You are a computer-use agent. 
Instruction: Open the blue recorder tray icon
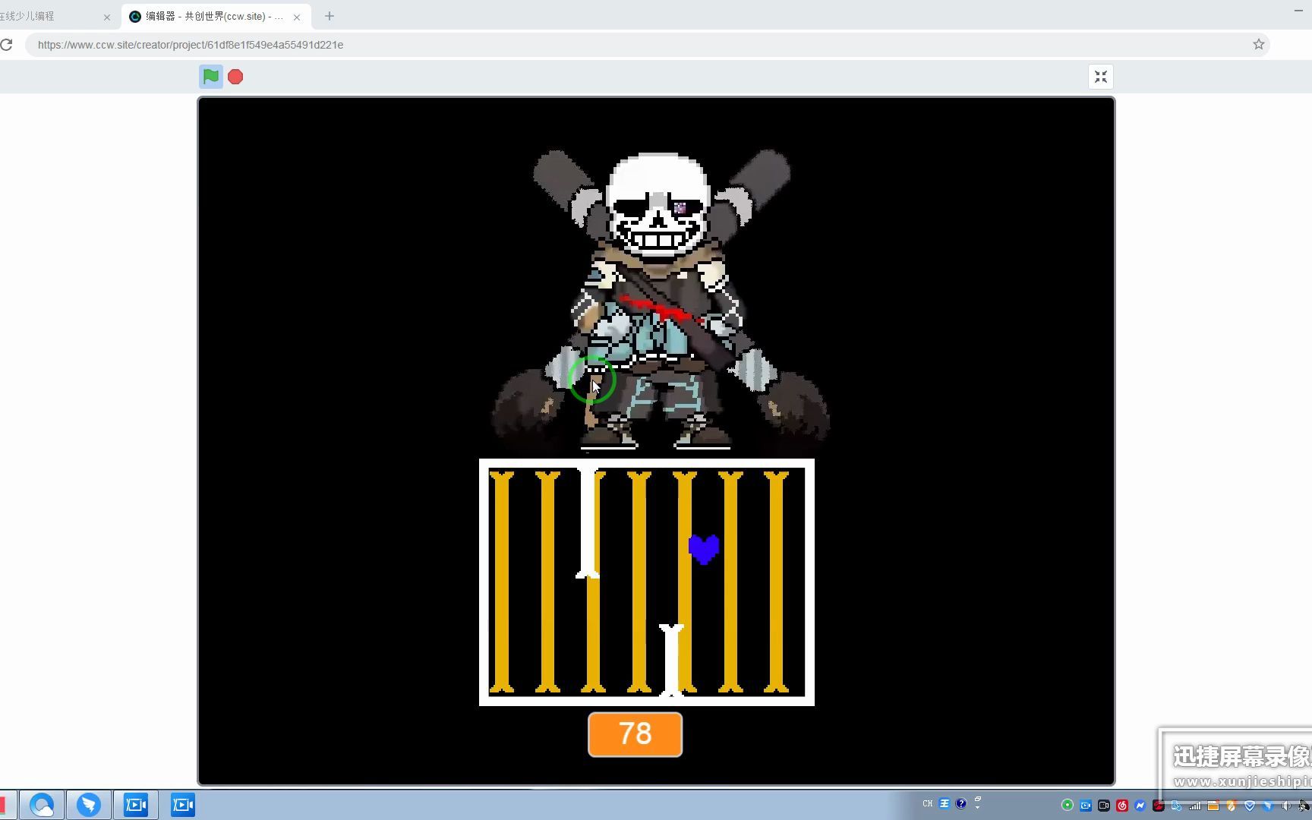tap(1086, 806)
